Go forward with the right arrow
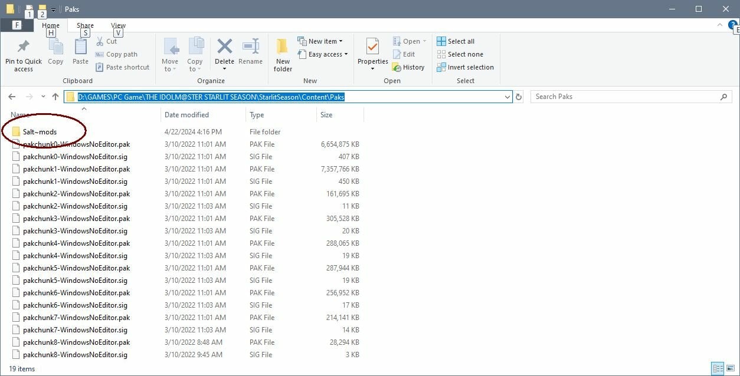 pyautogui.click(x=28, y=97)
